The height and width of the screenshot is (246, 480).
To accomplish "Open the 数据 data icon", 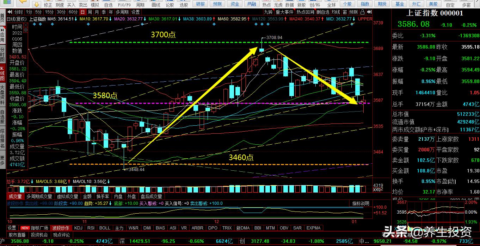I will 289,5.
